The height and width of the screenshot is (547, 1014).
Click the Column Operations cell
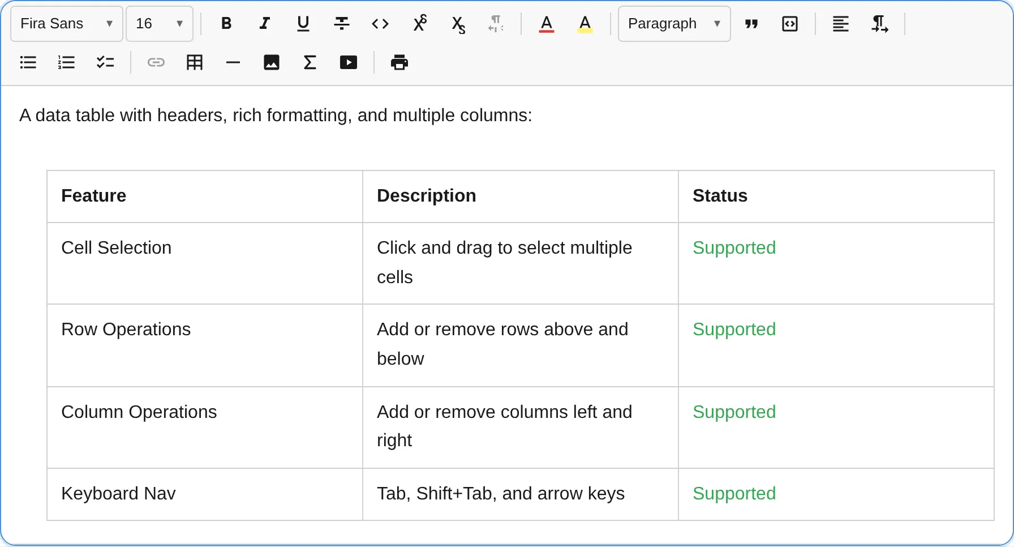[205, 428]
